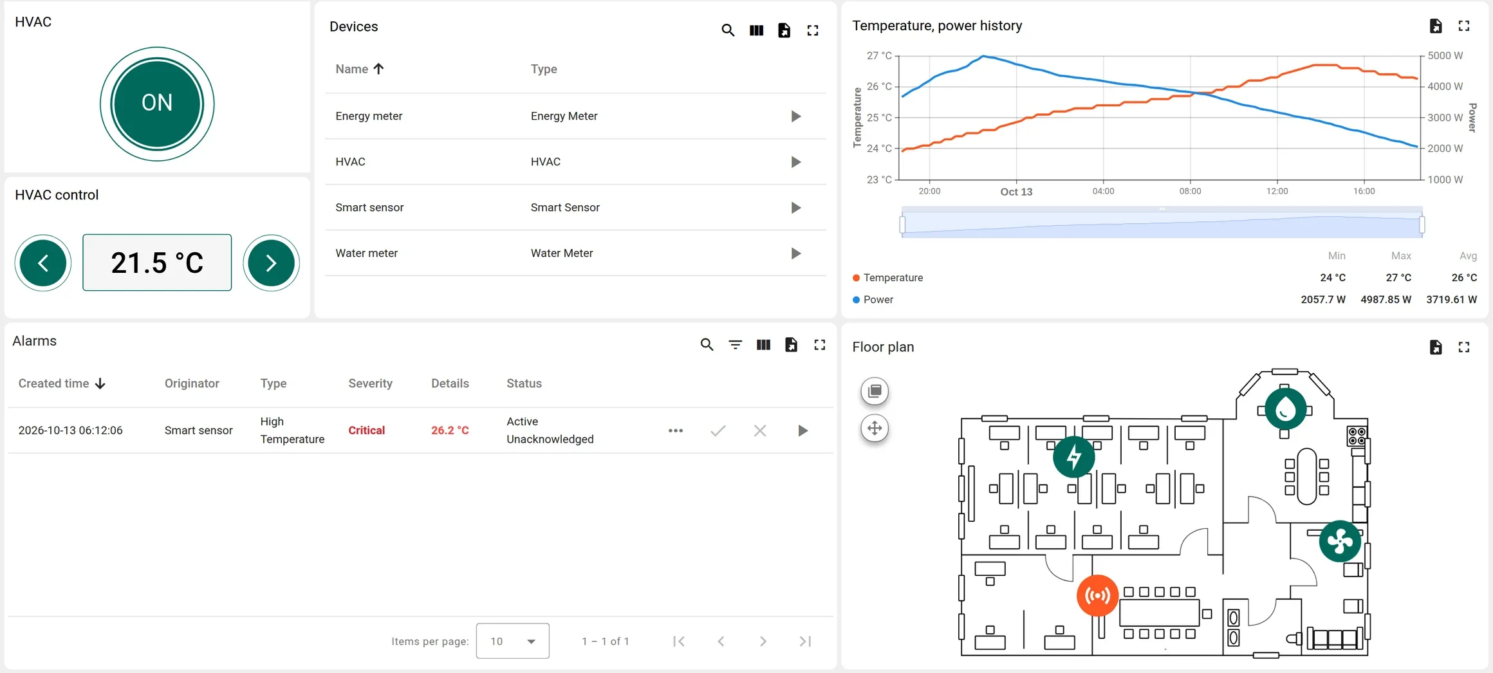Grab left handle of chart zoom slider

point(902,224)
